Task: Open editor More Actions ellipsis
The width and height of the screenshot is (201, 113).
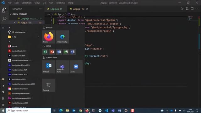Action: 197,9
